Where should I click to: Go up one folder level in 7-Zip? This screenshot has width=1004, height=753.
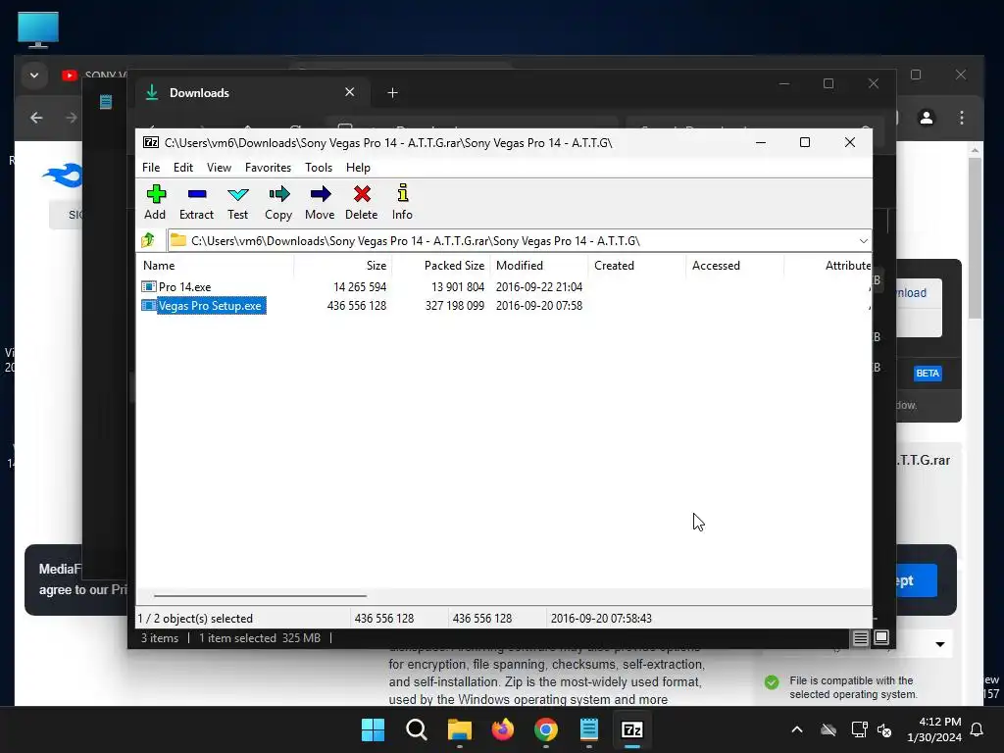(x=149, y=241)
